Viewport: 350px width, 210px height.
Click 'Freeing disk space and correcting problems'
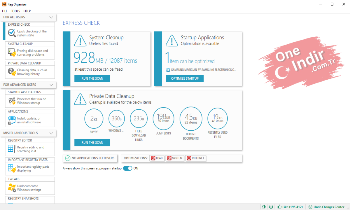[x=32, y=52]
